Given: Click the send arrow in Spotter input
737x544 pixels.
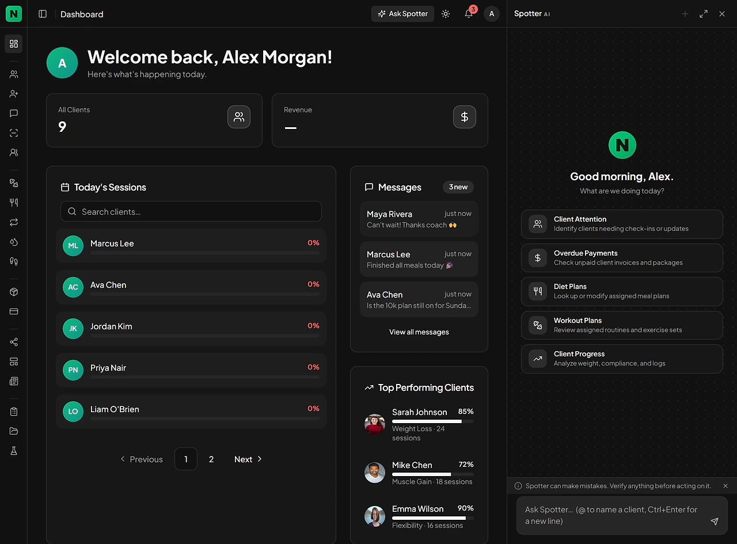Looking at the screenshot, I should point(715,522).
